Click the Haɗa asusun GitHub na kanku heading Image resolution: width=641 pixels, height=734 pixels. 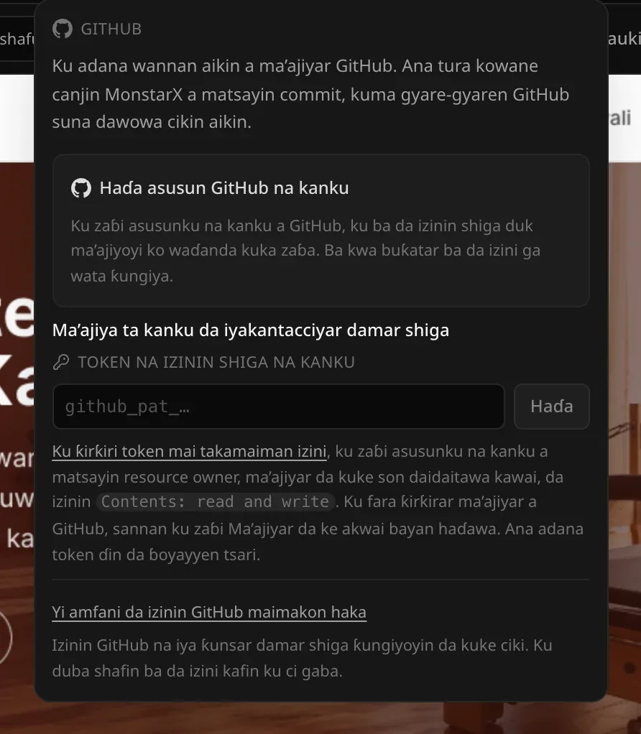point(223,188)
